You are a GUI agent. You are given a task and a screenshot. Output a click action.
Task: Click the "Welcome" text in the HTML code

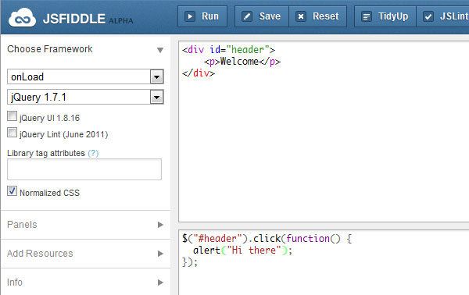239,62
